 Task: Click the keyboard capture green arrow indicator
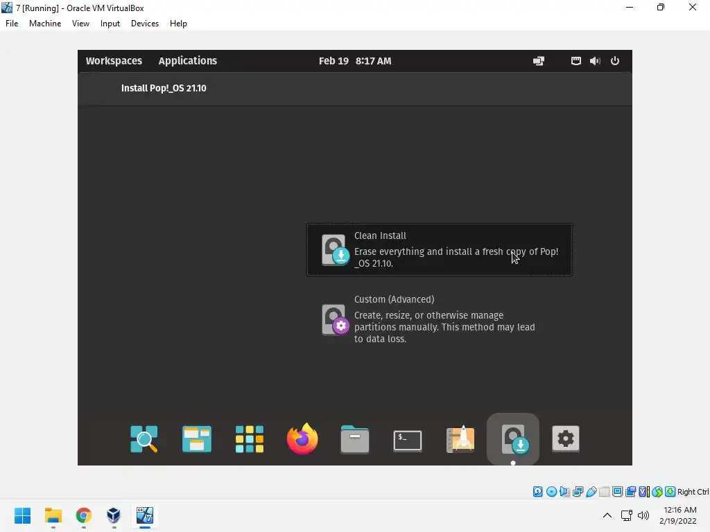point(670,492)
